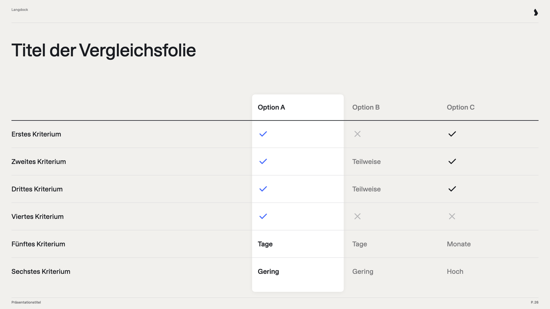Click bold 'Gering' under Option A
550x309 pixels.
(268, 272)
